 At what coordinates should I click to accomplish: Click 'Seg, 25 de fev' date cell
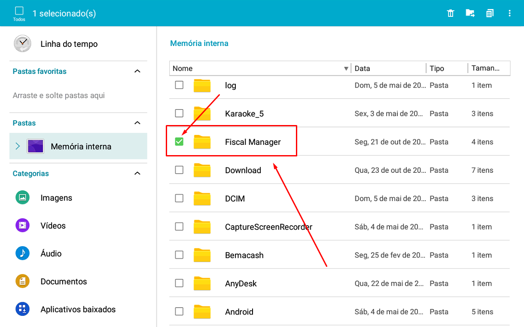tap(390, 255)
